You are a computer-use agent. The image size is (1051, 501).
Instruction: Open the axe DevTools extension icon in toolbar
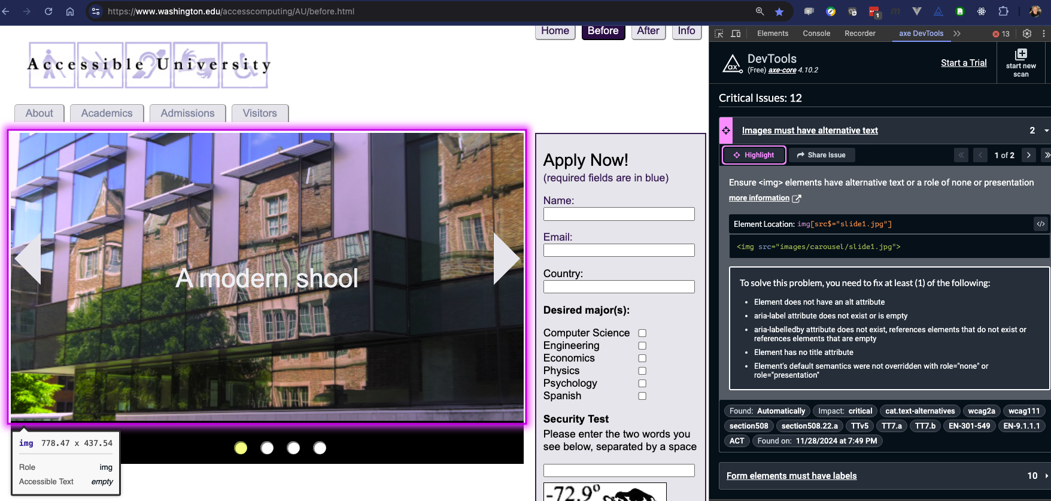tap(938, 11)
